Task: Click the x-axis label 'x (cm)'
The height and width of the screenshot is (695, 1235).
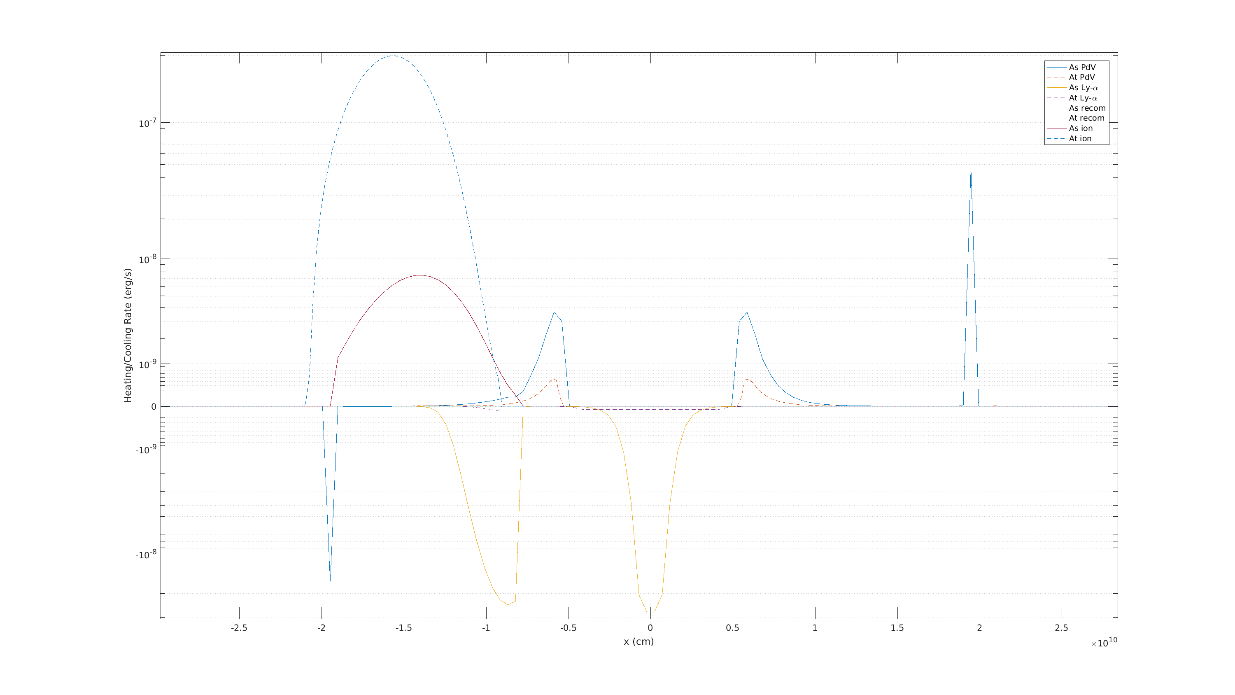Action: (638, 642)
